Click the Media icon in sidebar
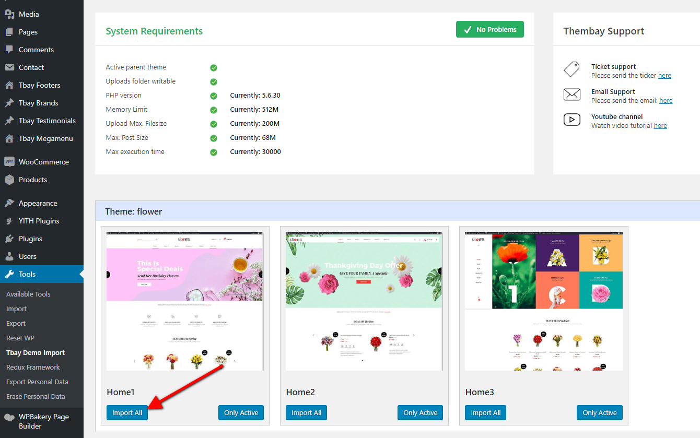Image resolution: width=700 pixels, height=438 pixels. coord(9,14)
